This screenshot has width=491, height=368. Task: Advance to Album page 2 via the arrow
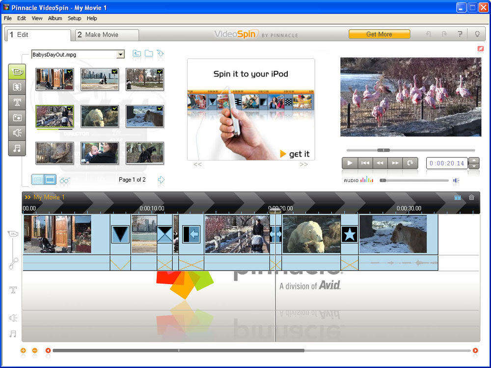[x=162, y=180]
